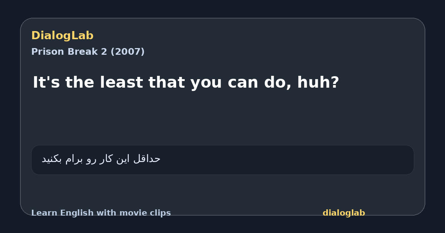This screenshot has height=233, width=445.
Task: Select the English sentence line
Action: click(x=186, y=82)
